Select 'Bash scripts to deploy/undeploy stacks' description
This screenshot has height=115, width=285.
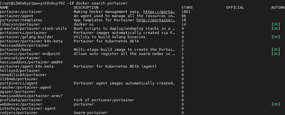pos(124,29)
